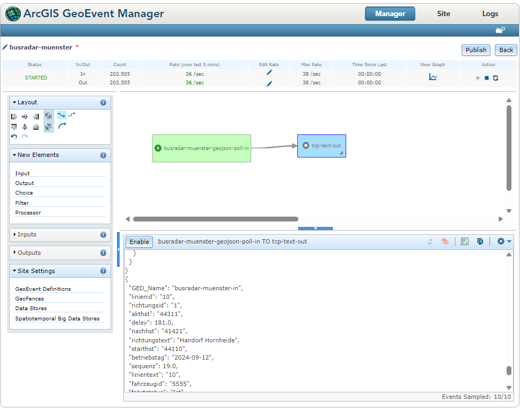The width and height of the screenshot is (520, 408).
Task: Open the View Graph chart icon
Action: coord(433,77)
